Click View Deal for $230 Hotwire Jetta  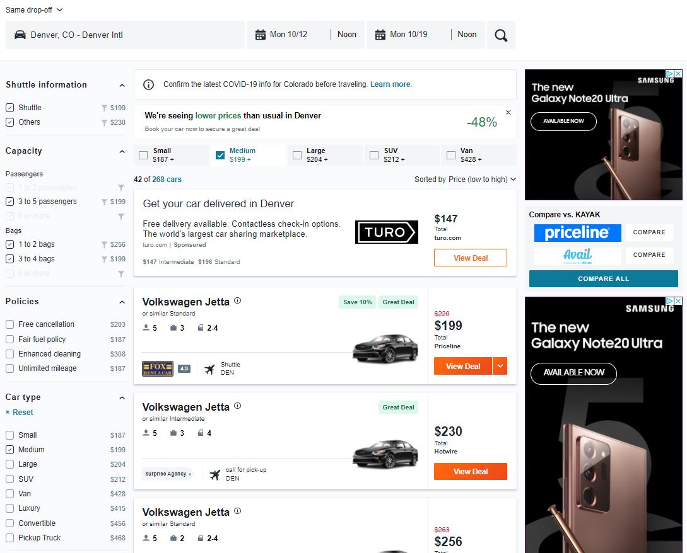(471, 472)
